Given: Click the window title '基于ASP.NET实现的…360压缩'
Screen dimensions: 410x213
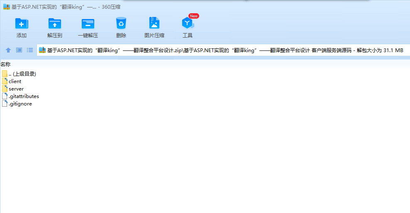Looking at the screenshot, I should click(x=66, y=7).
